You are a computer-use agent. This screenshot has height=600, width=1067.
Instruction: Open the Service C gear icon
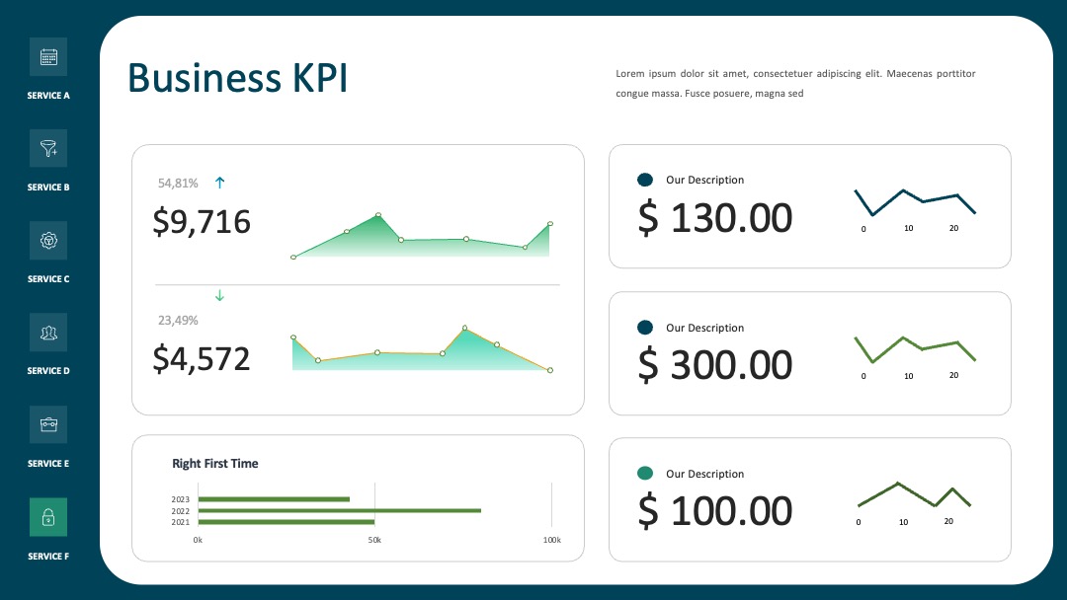(48, 240)
